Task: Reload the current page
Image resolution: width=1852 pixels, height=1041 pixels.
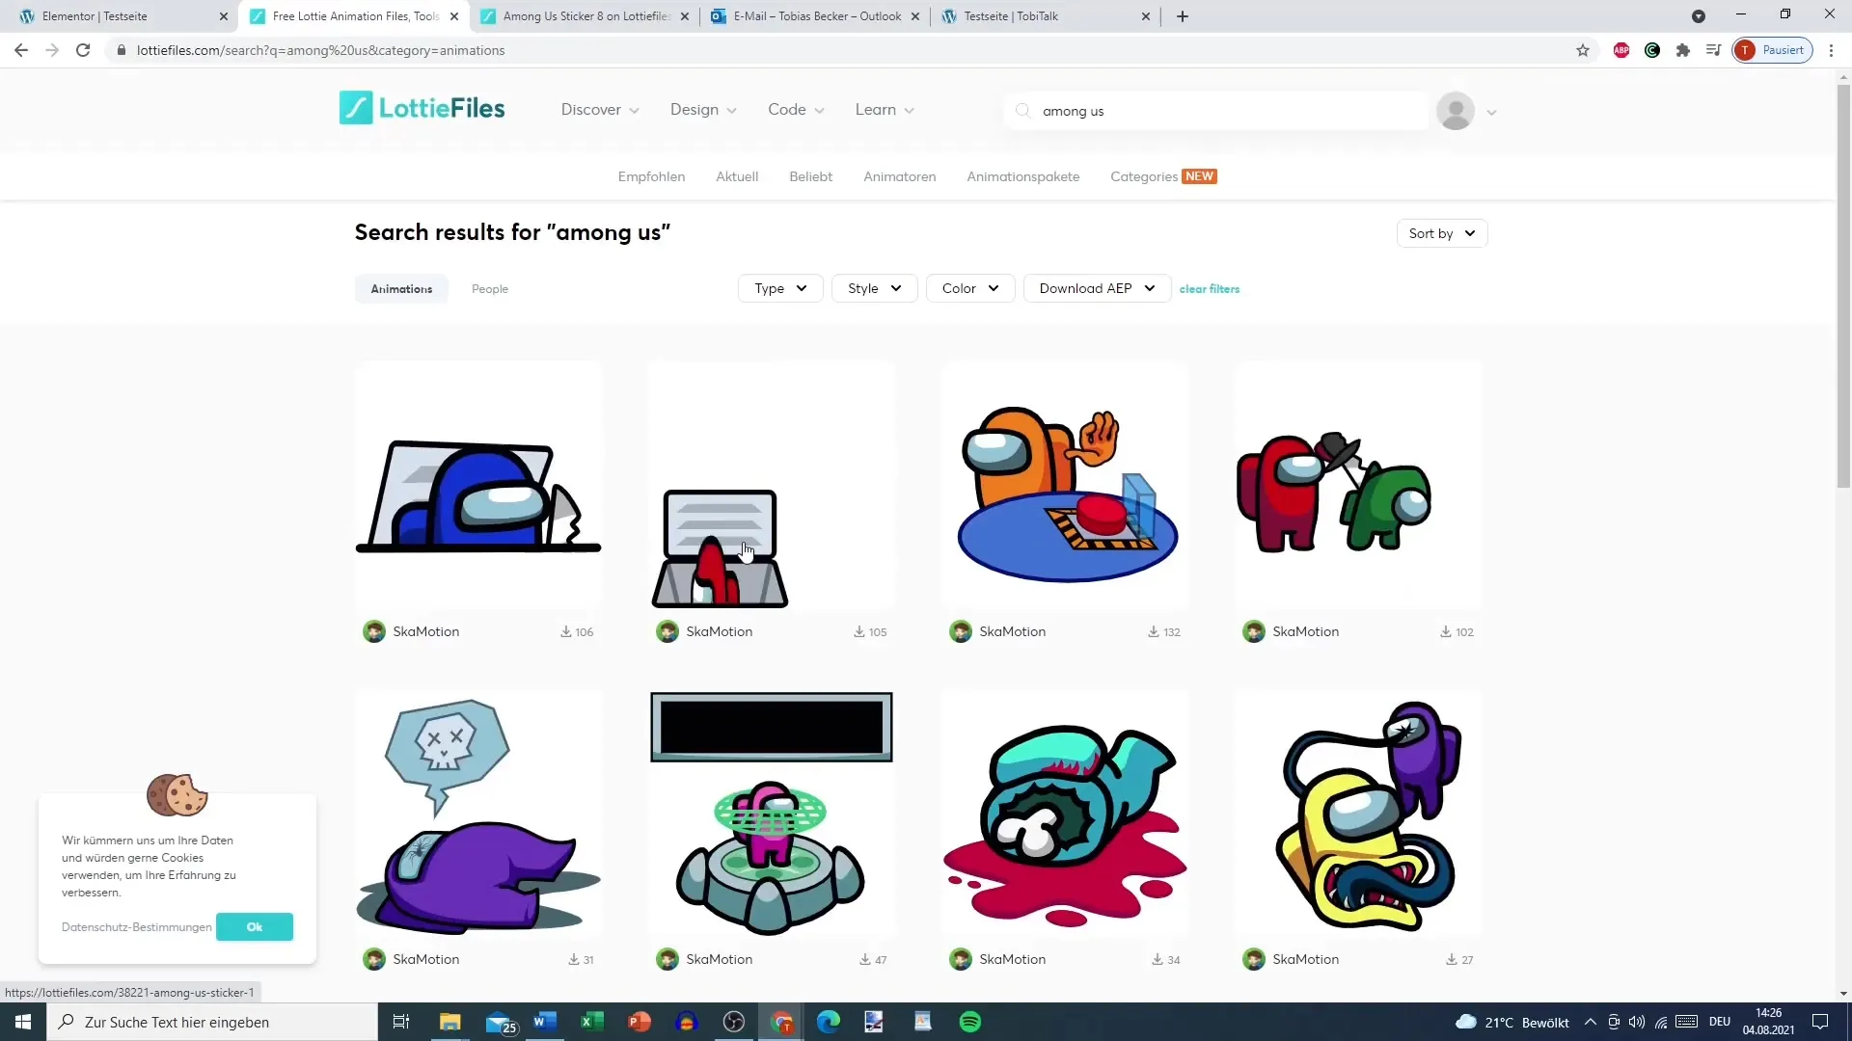Action: (83, 50)
